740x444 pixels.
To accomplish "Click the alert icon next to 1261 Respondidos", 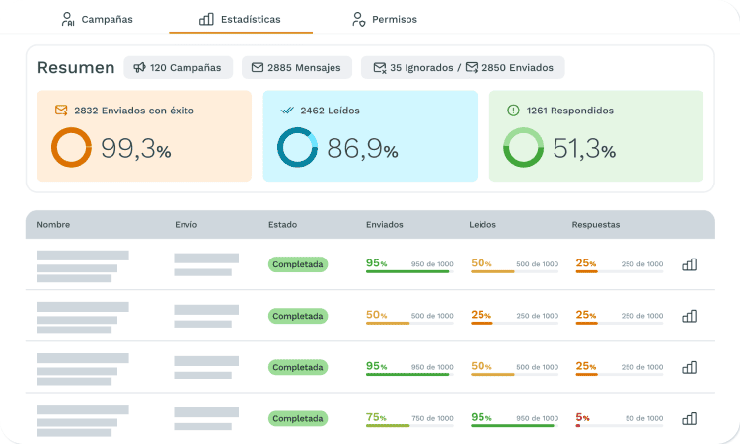I will (513, 111).
